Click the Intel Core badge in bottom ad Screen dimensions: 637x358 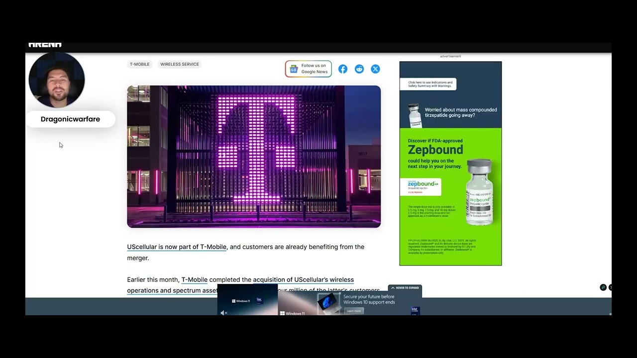pos(415,311)
